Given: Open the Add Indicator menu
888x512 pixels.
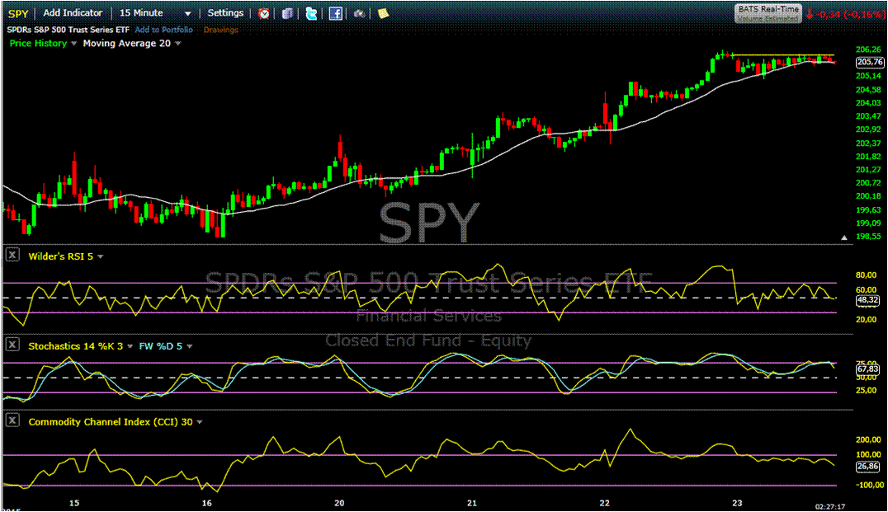Looking at the screenshot, I should click(73, 13).
